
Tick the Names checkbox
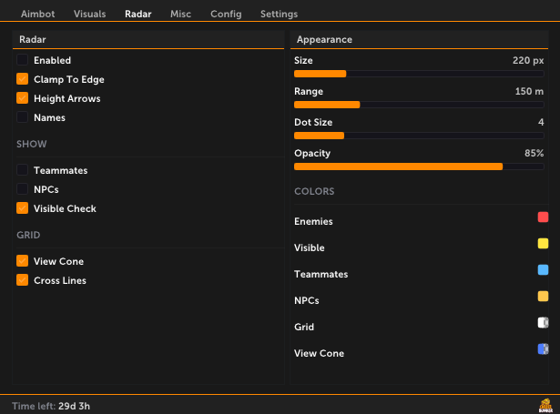22,117
